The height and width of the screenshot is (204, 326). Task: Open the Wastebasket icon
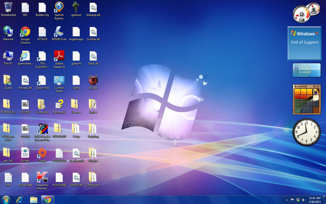(x=8, y=9)
